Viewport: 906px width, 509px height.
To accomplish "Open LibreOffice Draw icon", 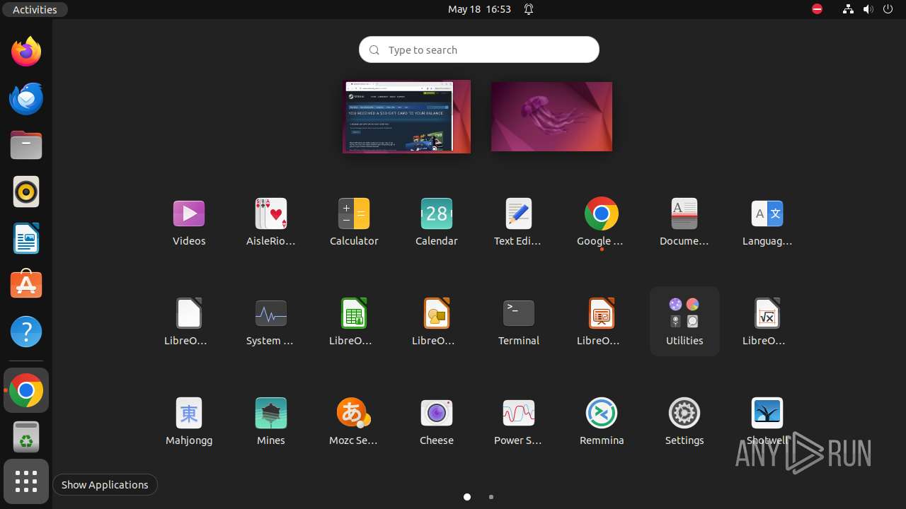I will tap(437, 313).
